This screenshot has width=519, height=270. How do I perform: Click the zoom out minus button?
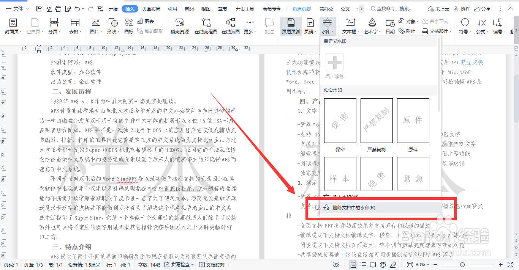coord(435,265)
